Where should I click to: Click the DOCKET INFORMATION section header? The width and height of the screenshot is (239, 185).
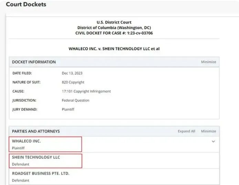(x=34, y=62)
